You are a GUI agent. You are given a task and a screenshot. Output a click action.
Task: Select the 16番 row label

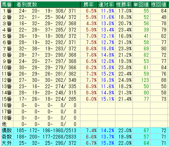7,106
